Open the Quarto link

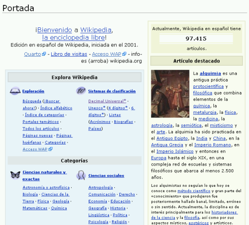[32, 54]
